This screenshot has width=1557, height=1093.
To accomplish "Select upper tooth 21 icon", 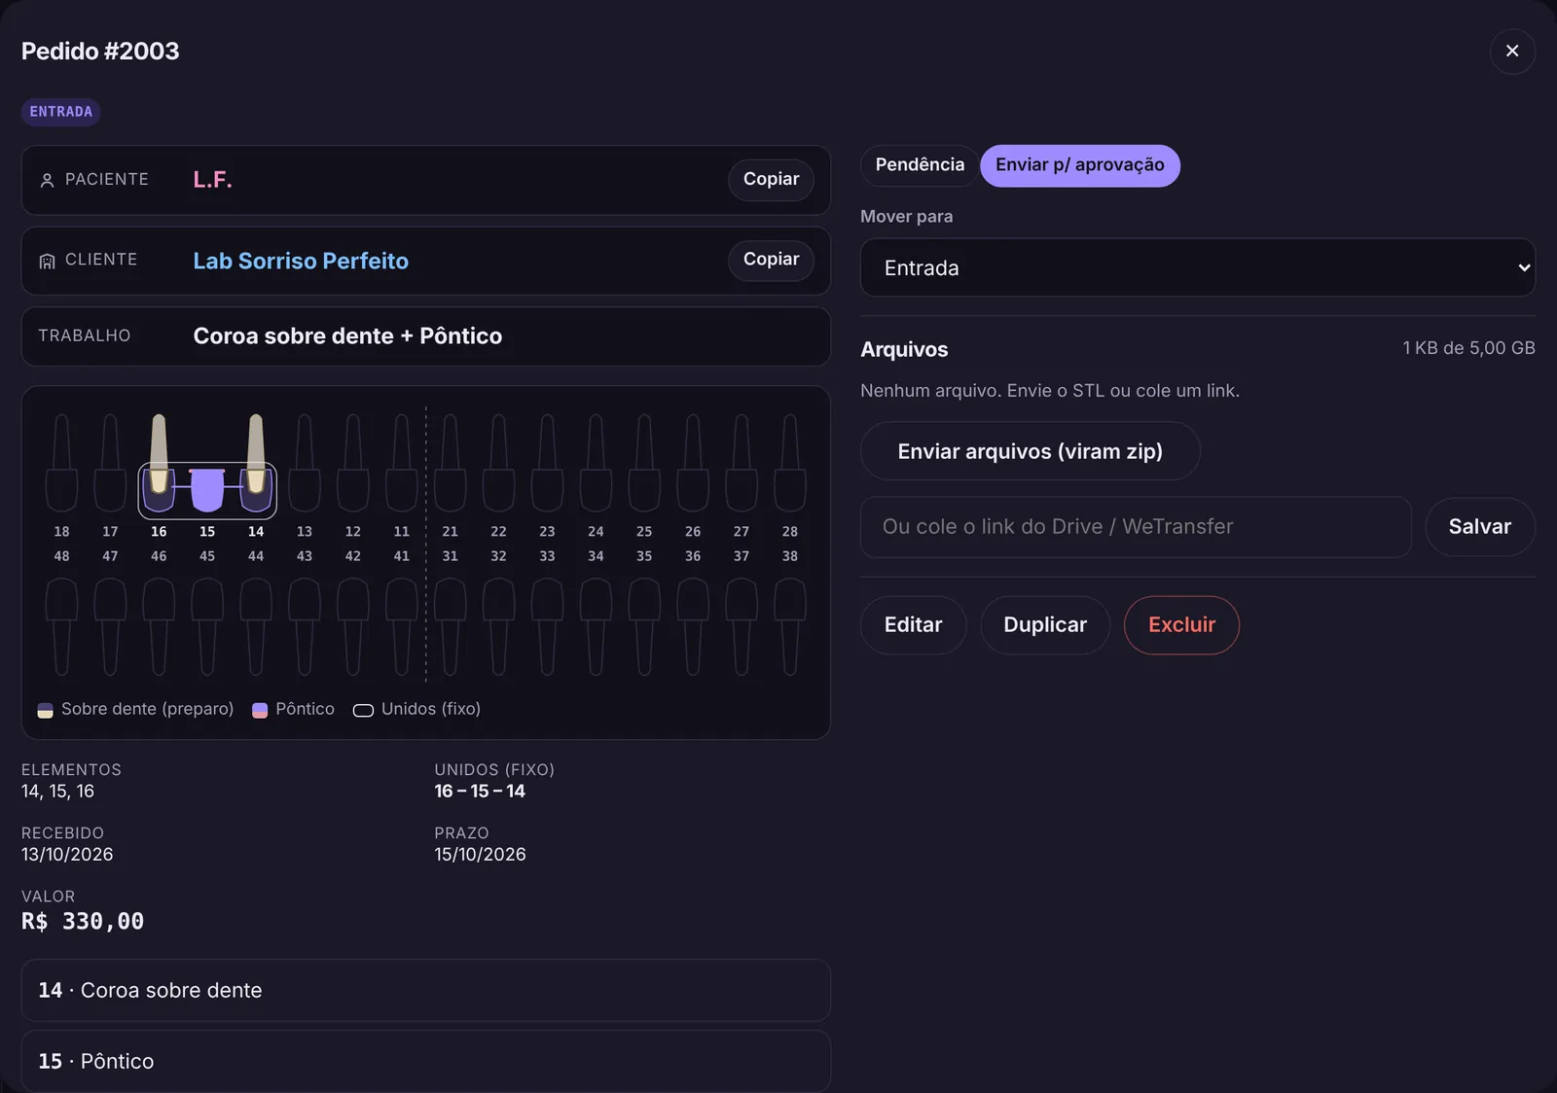I will [x=450, y=464].
